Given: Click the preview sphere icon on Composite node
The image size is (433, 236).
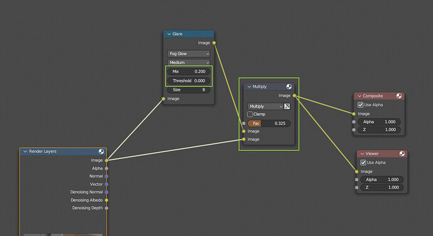Looking at the screenshot, I should (x=399, y=96).
